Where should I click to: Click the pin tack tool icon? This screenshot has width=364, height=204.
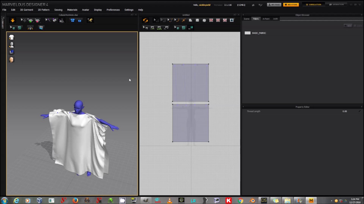[30, 27]
